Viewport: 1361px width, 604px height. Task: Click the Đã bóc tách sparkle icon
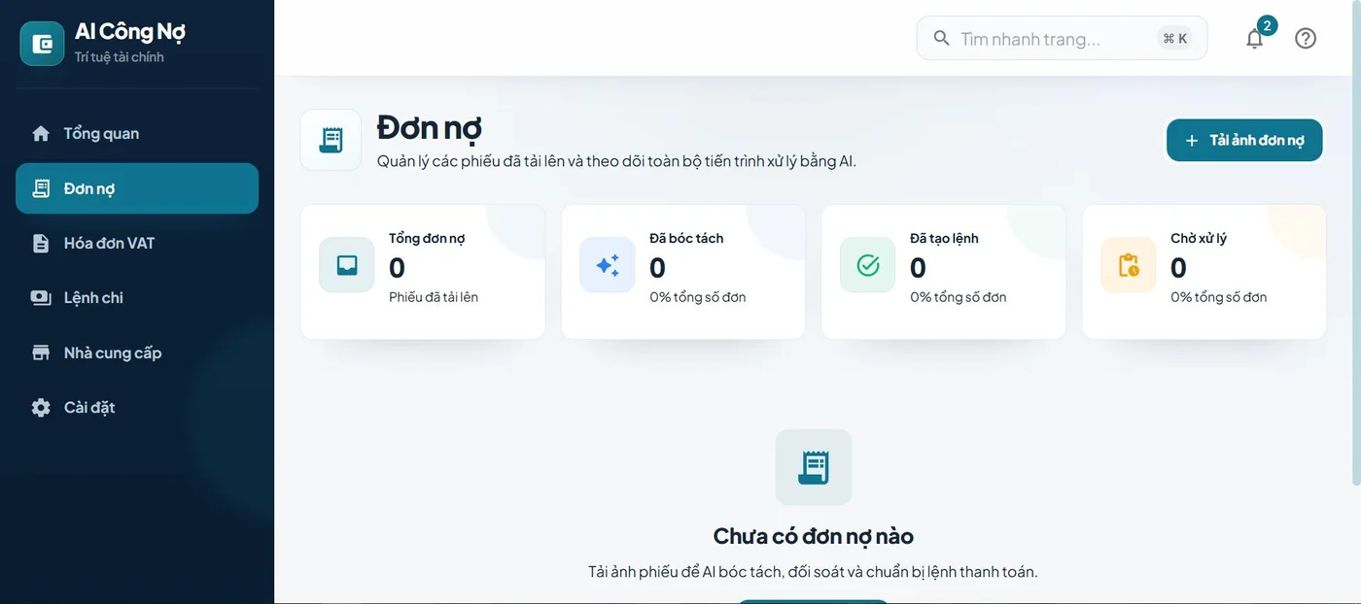click(x=608, y=265)
